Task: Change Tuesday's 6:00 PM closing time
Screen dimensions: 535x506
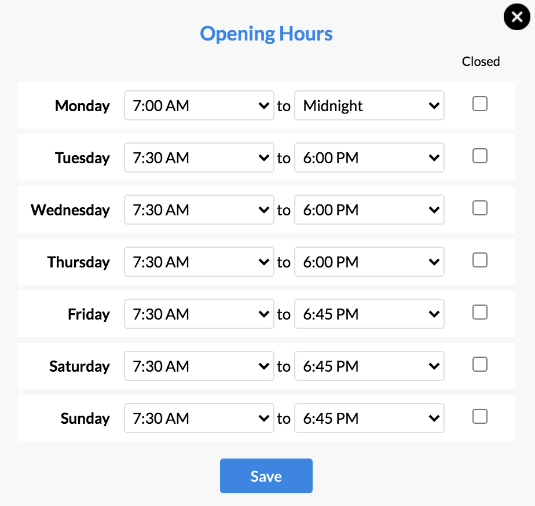Action: point(369,157)
